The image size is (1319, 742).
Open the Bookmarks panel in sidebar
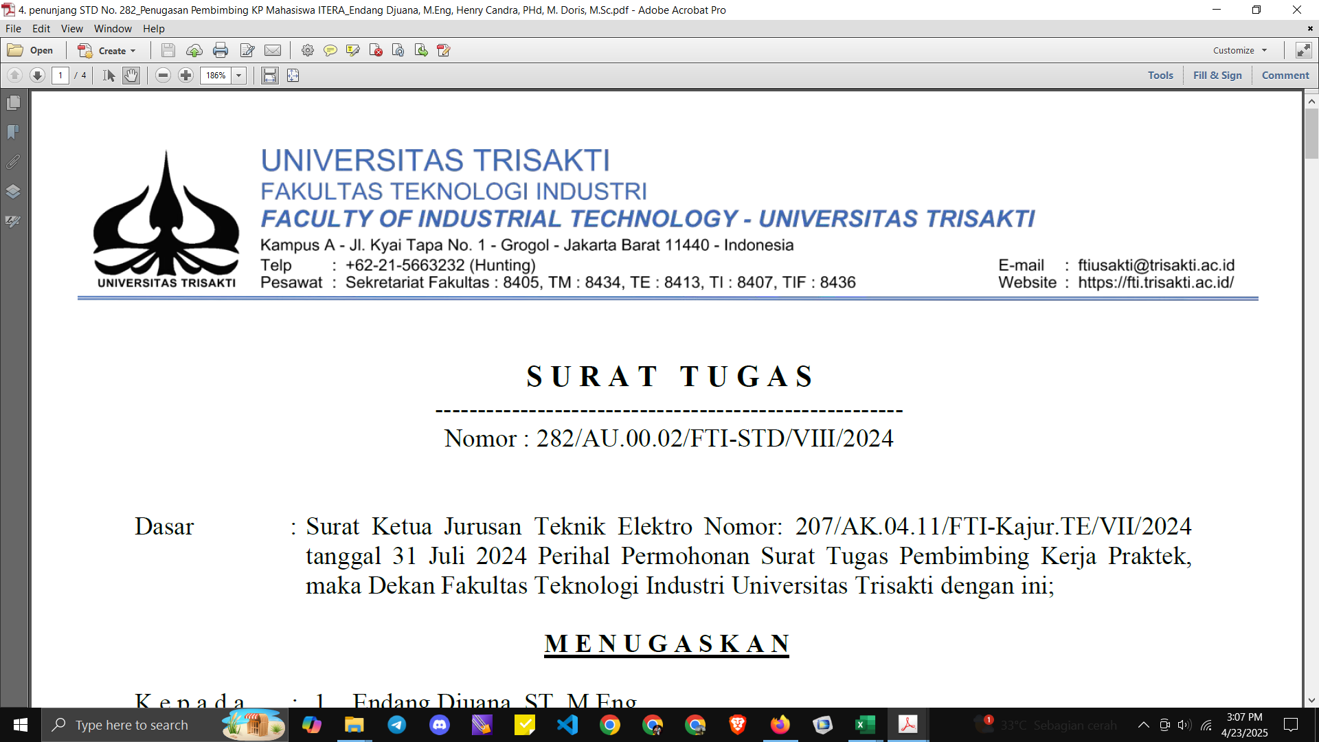tap(13, 132)
